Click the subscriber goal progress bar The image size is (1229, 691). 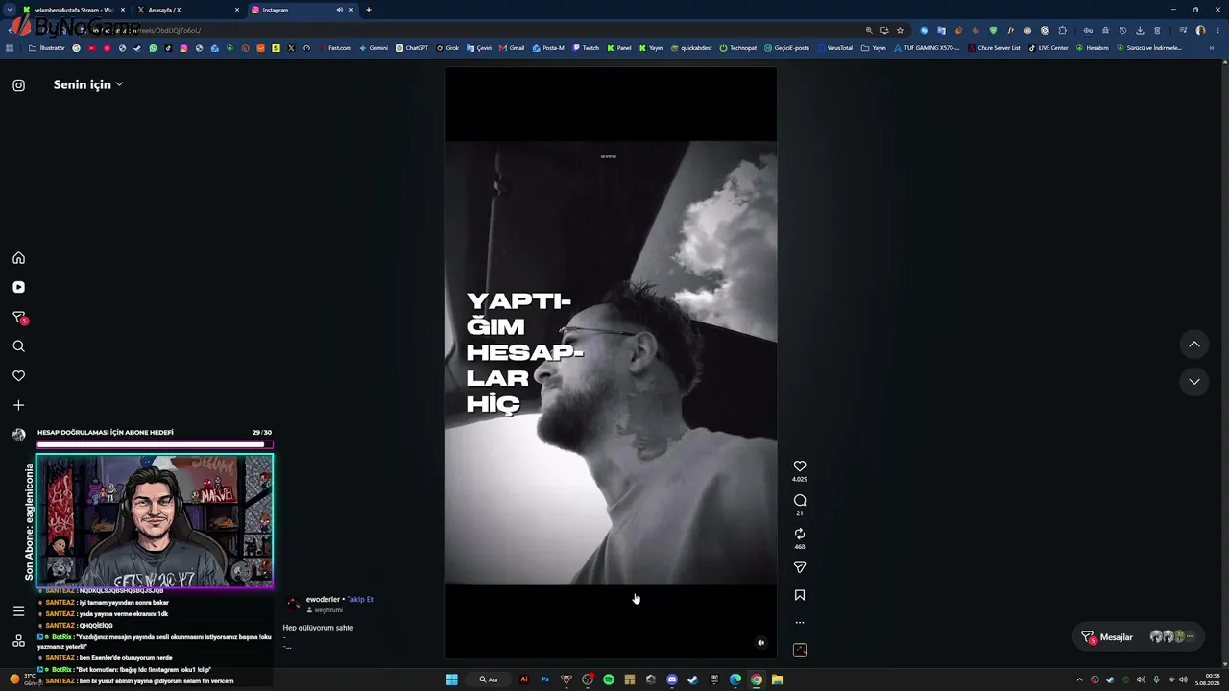[x=155, y=445]
